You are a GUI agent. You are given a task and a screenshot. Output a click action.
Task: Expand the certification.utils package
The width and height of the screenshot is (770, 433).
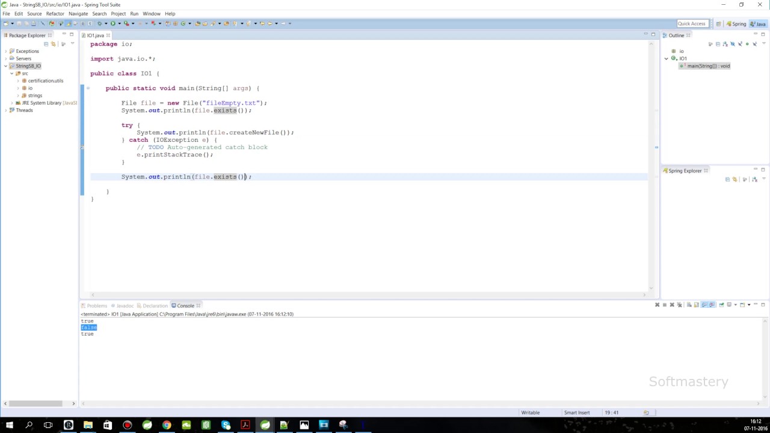[18, 81]
